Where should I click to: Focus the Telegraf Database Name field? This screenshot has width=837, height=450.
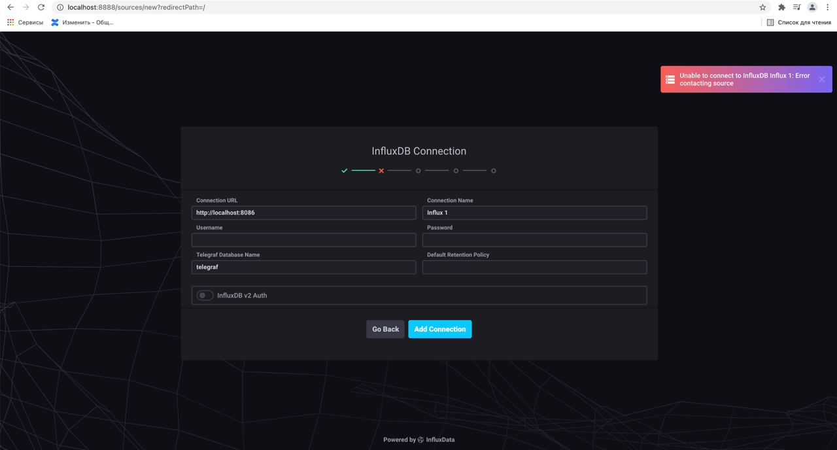pos(303,267)
